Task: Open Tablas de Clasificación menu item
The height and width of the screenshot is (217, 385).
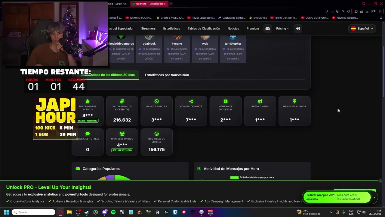Action: point(204,29)
